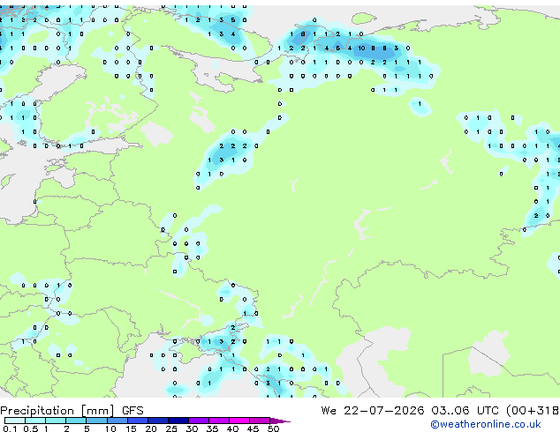Click the '03..06 UTC' time text
Viewport: 560px width, 432px height.
pos(465,411)
